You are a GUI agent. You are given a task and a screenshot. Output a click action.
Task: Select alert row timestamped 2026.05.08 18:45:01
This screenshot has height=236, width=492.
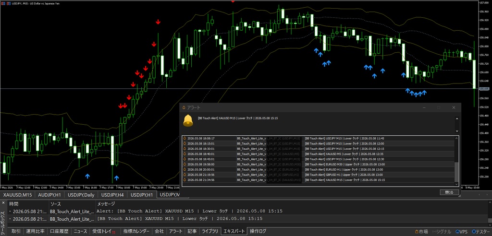[318, 159]
